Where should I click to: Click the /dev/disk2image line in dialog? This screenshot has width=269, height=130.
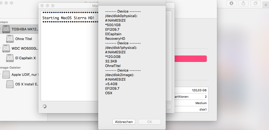tap(120, 75)
